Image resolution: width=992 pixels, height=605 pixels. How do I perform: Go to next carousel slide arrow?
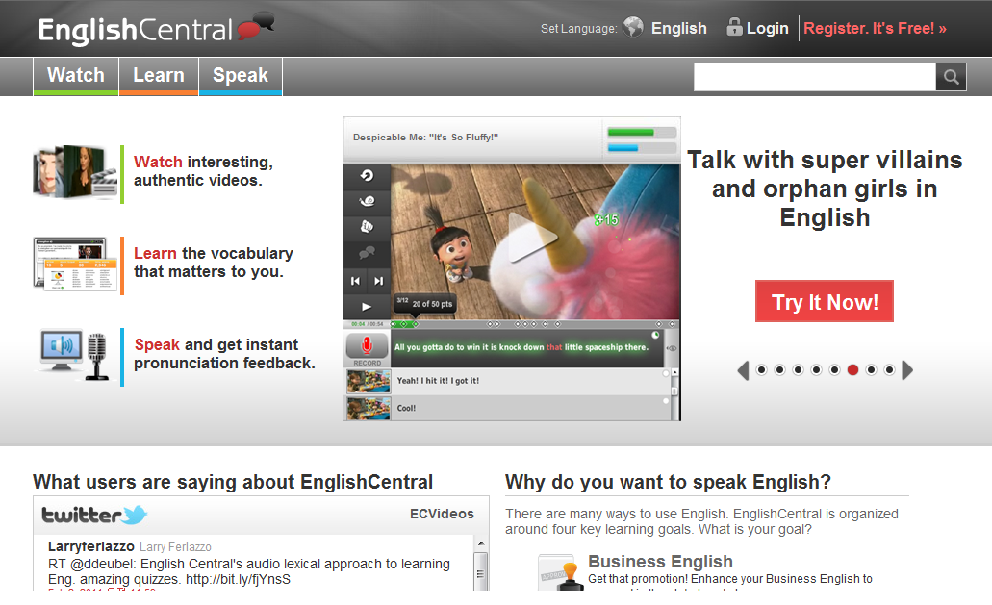908,369
